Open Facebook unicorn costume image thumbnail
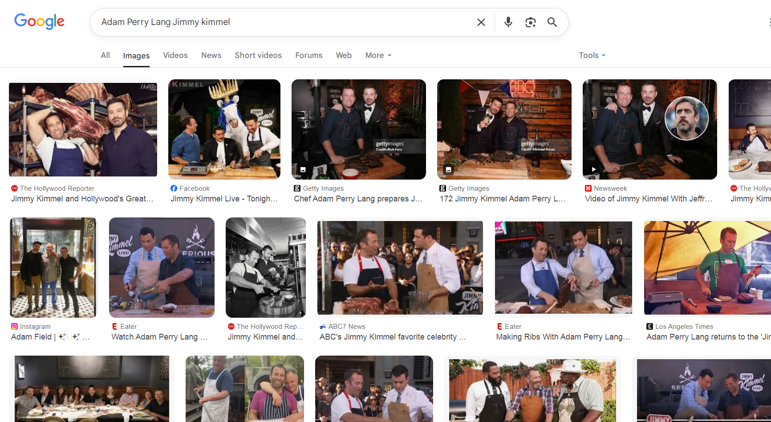This screenshot has width=771, height=422. [x=224, y=129]
